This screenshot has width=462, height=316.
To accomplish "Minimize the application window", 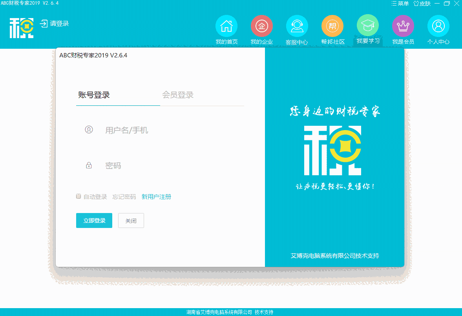I will (x=437, y=4).
